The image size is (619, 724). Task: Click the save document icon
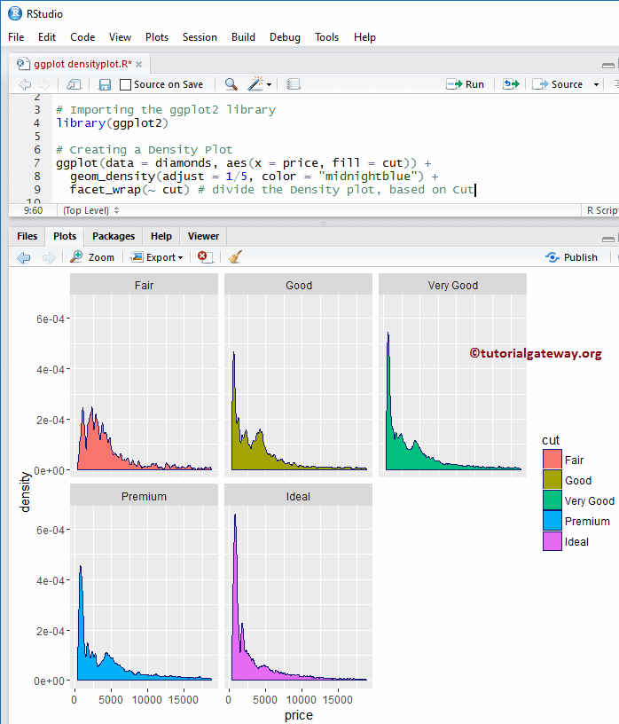pos(105,84)
